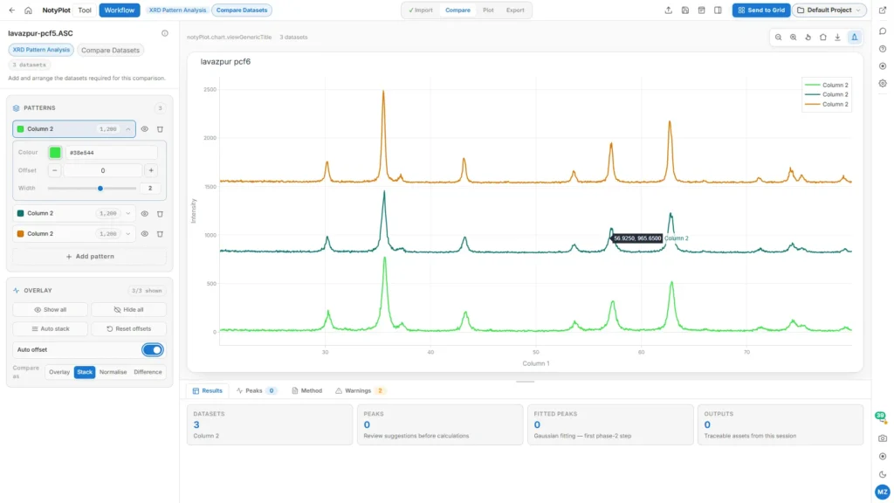Delete the dark teal Column 2 pattern
The width and height of the screenshot is (894, 503).
(x=161, y=214)
